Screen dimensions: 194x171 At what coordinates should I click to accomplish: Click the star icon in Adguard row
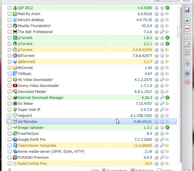click(162, 116)
